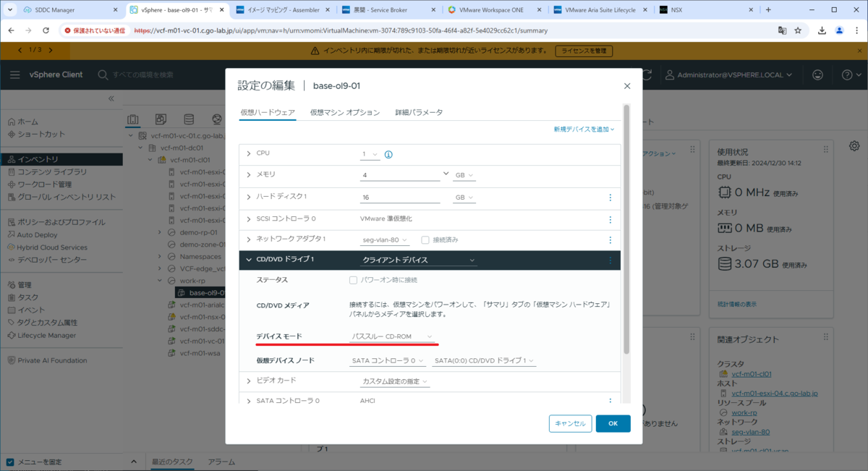Open the hard disk GB unit dropdown

click(464, 198)
